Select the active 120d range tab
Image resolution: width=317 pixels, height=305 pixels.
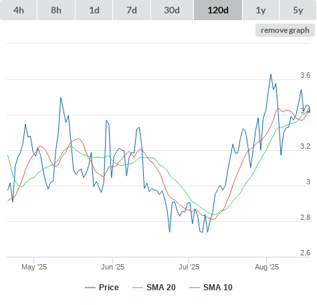point(218,10)
